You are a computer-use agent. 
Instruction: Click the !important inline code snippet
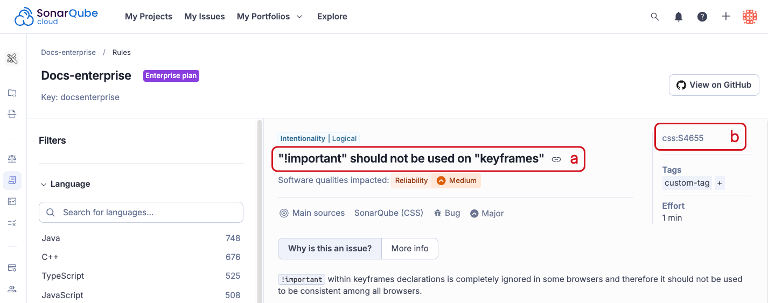pos(302,280)
